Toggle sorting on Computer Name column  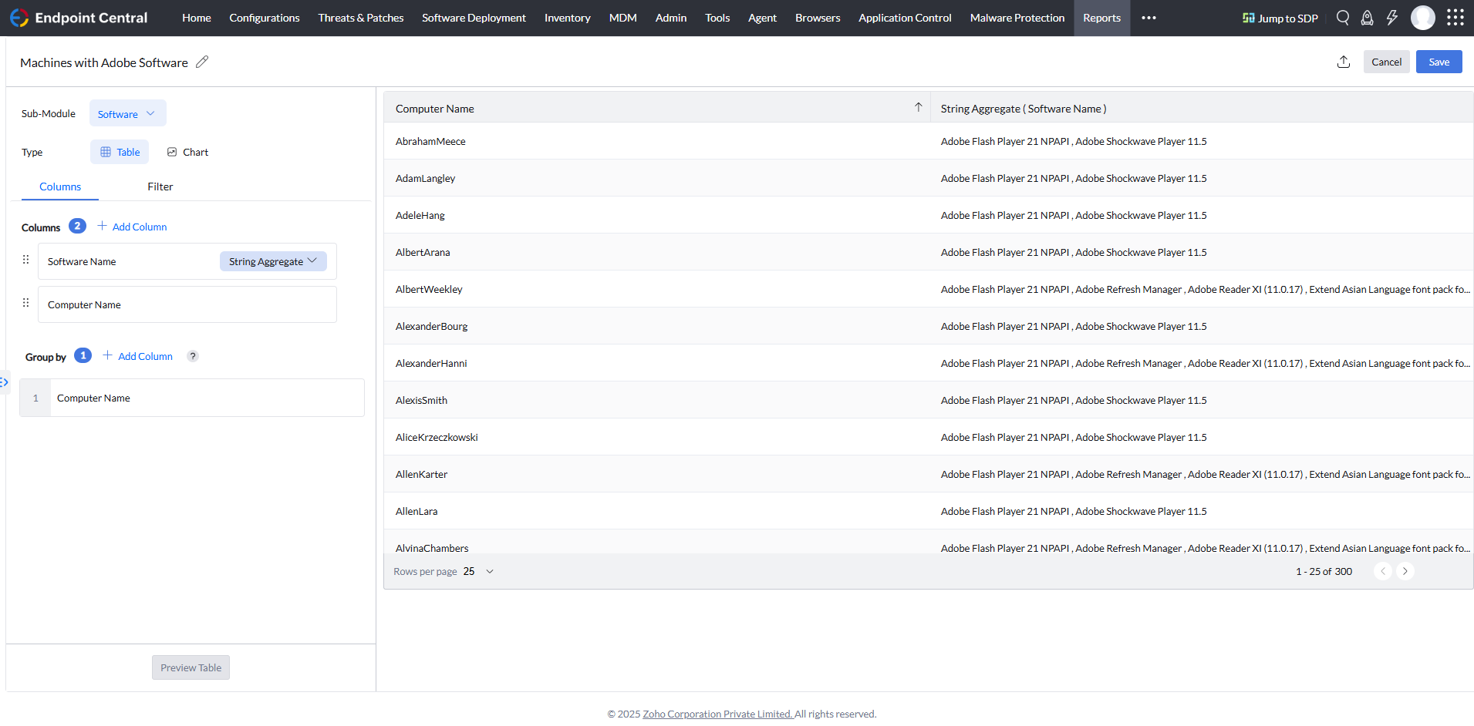918,108
